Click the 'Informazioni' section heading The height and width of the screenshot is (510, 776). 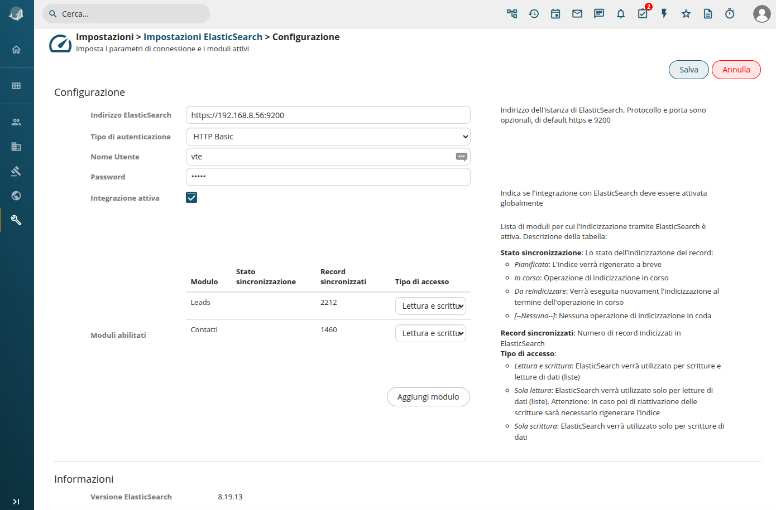click(x=84, y=479)
